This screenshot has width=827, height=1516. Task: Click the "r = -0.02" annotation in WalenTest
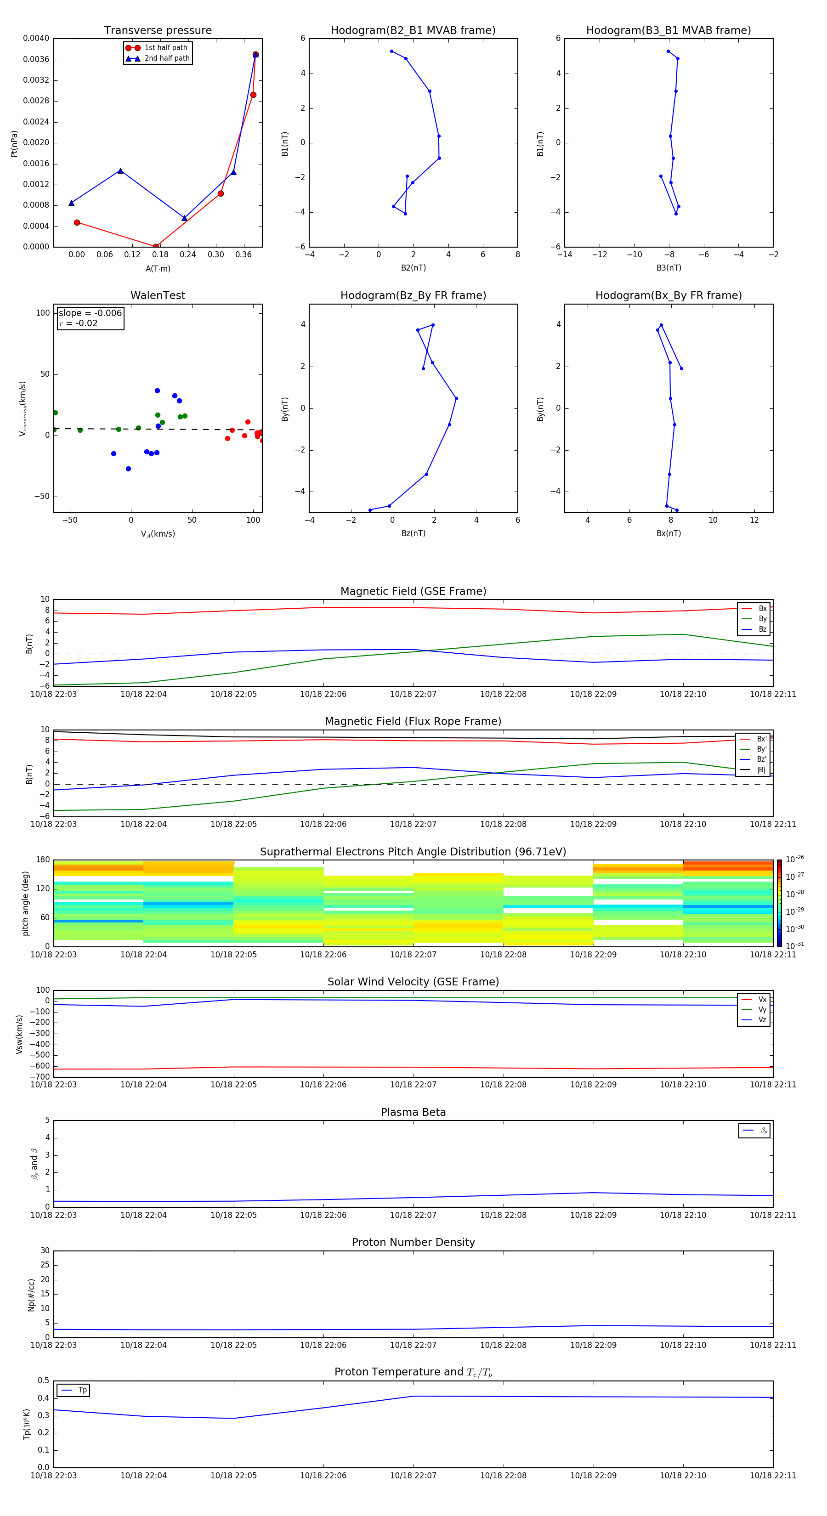coord(78,323)
